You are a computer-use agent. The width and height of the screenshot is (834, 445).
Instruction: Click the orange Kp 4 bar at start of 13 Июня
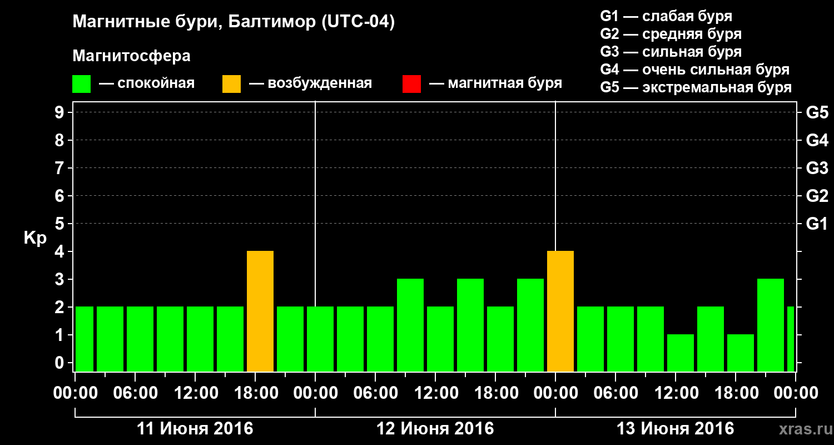(x=560, y=311)
